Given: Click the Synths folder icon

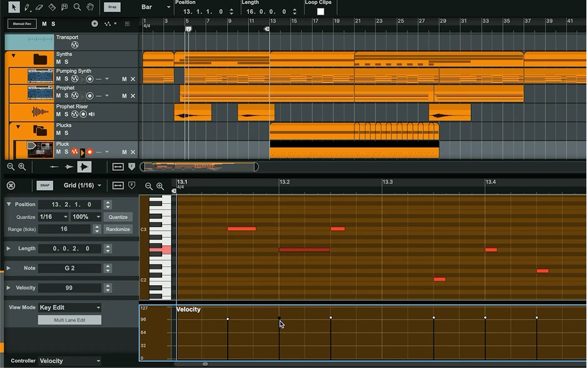Looking at the screenshot, I should [40, 59].
